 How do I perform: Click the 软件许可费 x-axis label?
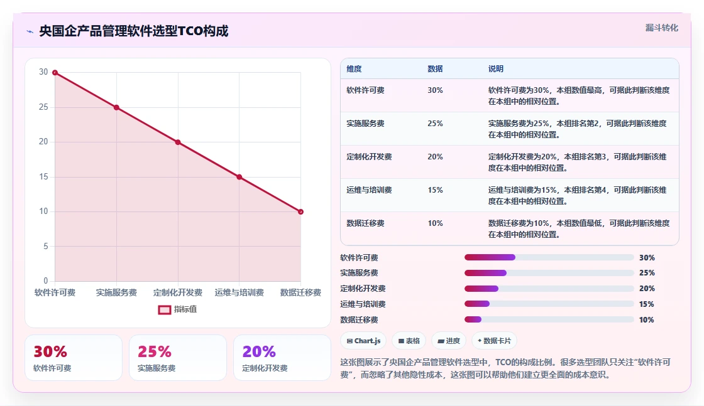55,292
